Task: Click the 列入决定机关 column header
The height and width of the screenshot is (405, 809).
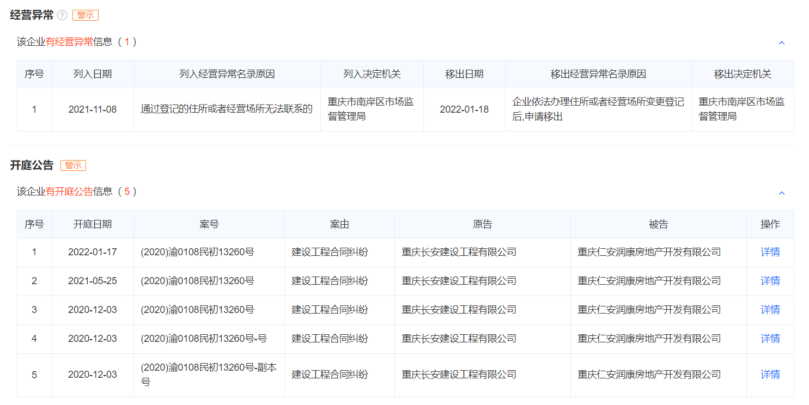Action: 372,74
